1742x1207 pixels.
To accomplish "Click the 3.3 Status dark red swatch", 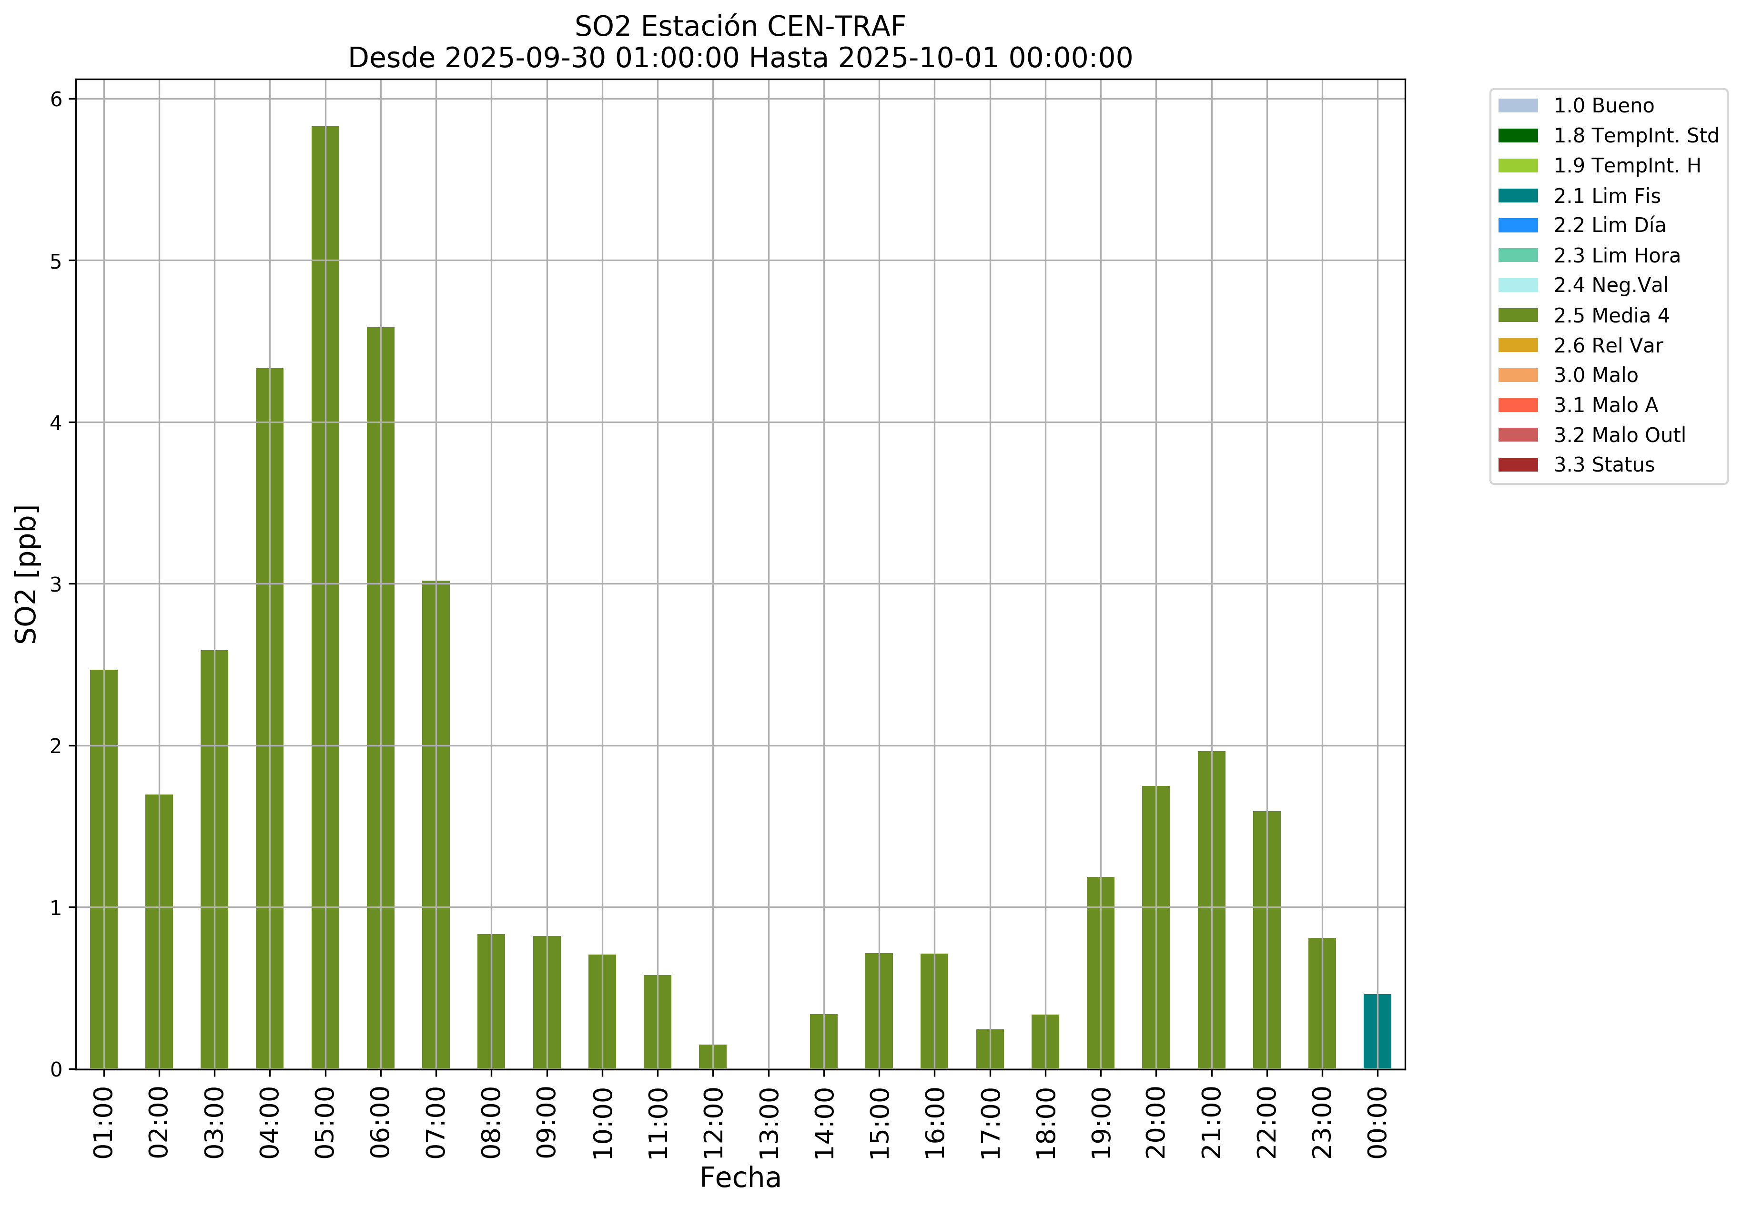I will click(x=1518, y=464).
